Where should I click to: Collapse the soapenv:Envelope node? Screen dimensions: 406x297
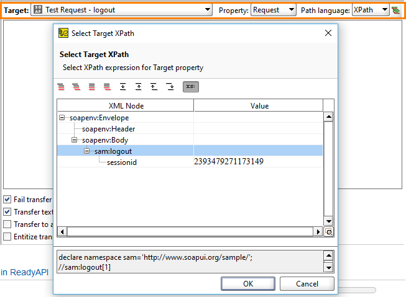pyautogui.click(x=62, y=118)
